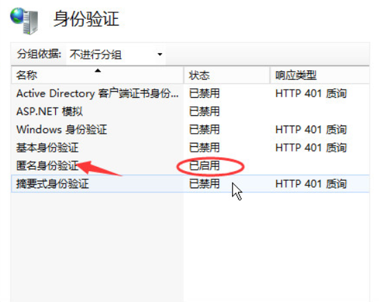Viewport: 379px width, 302px height.
Task: Select 基本身份验证 entry
Action: point(48,148)
